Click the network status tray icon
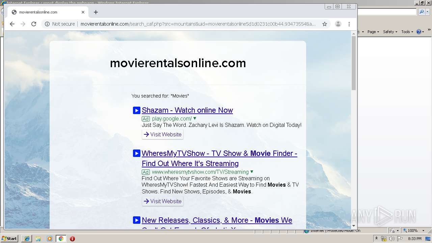Viewport: 432px width, 243px height. [384, 239]
